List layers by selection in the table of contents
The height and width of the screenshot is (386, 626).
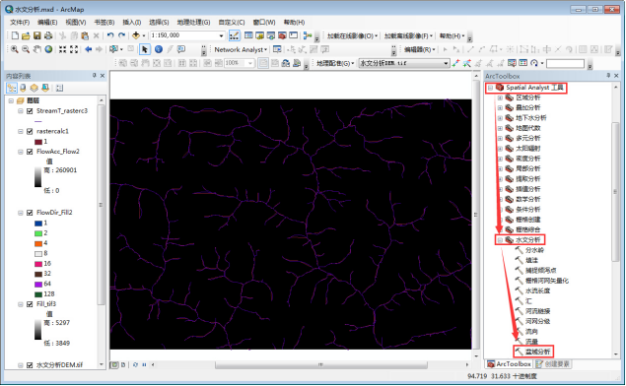coord(45,88)
